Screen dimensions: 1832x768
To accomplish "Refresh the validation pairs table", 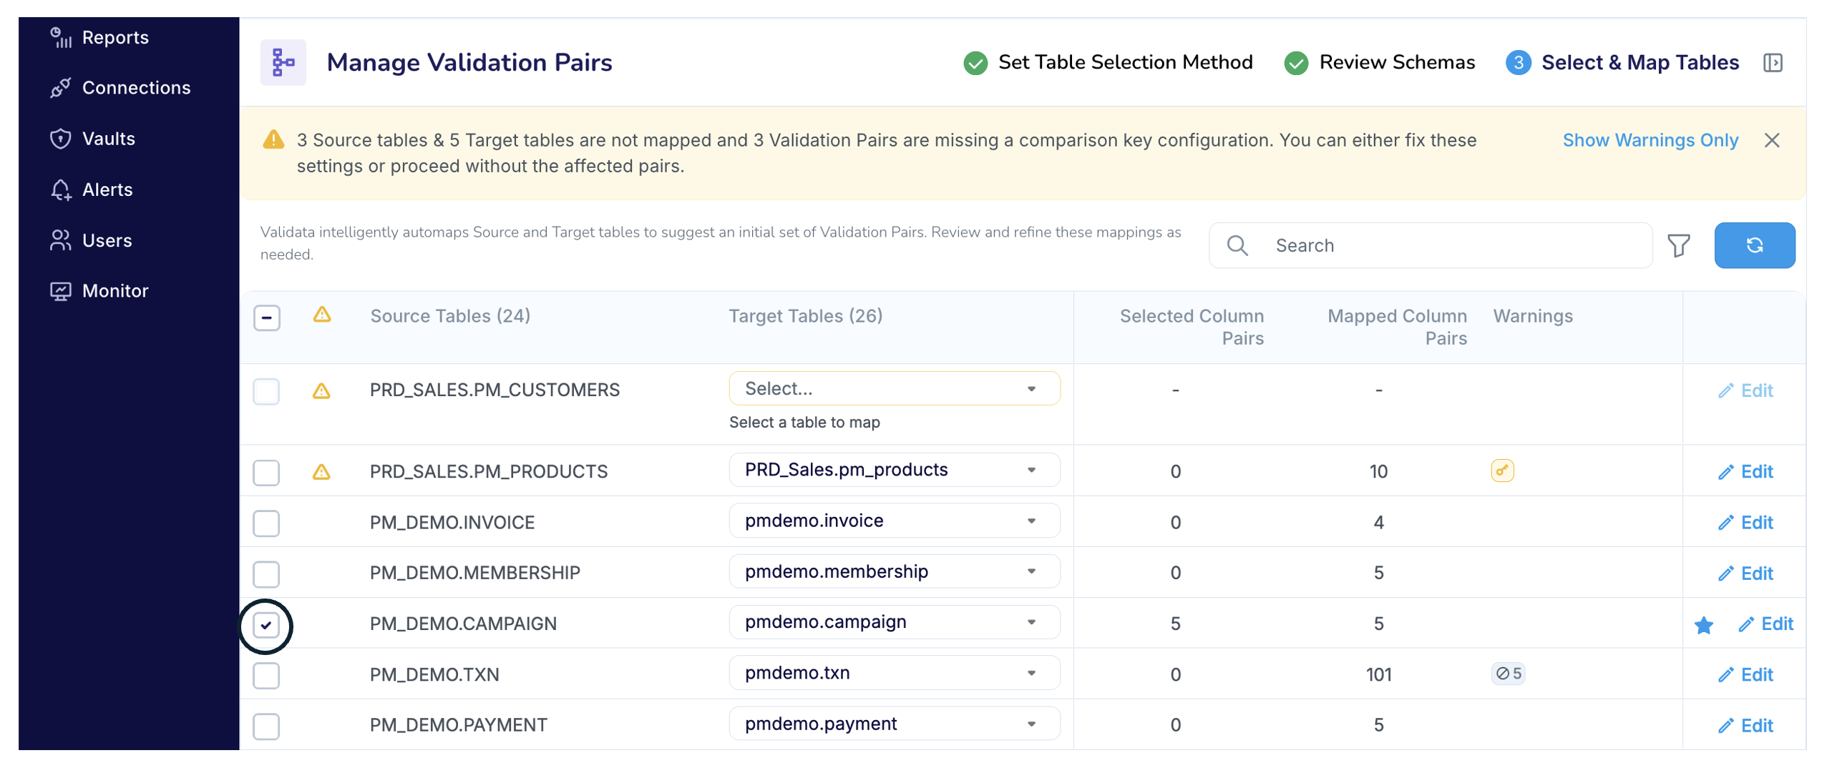I will 1754,245.
